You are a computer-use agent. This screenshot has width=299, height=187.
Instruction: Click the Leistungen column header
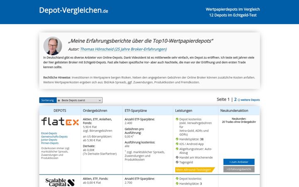coord(184,111)
